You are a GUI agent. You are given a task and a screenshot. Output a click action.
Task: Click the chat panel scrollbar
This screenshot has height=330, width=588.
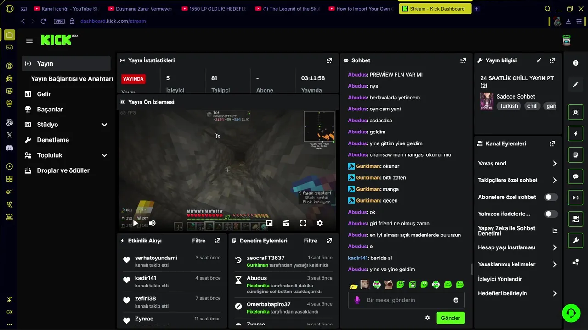(472, 269)
